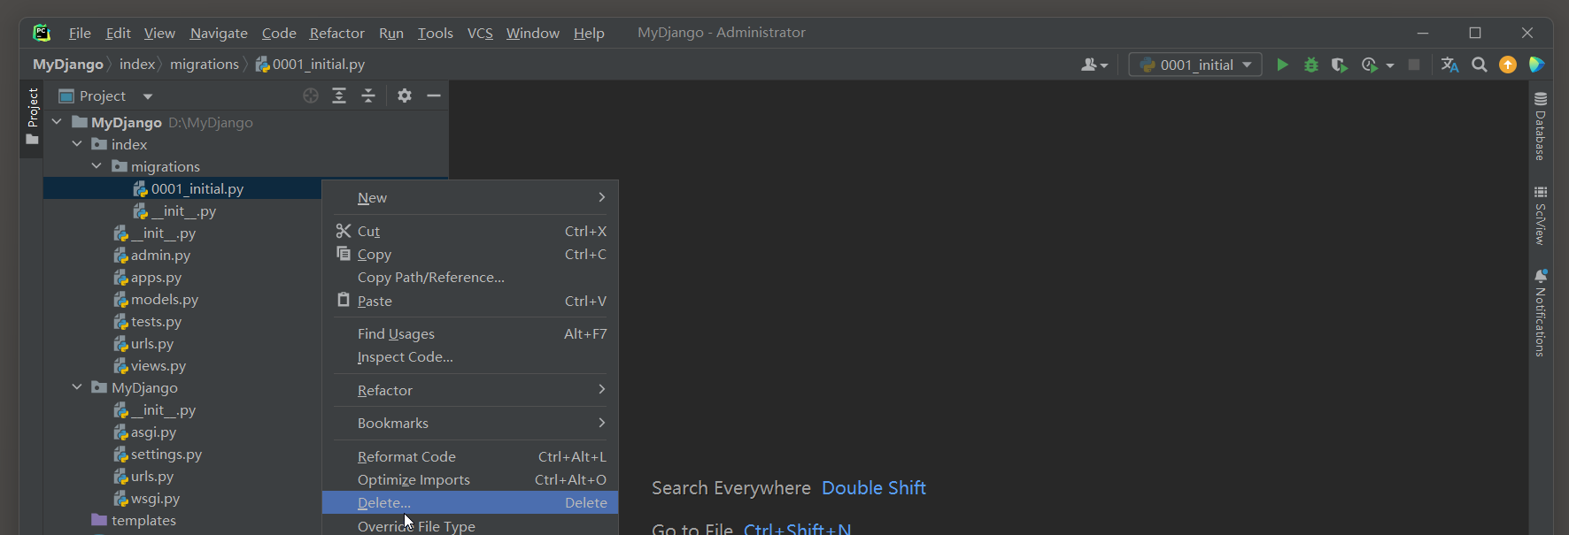Open the Navigate menu
This screenshot has width=1569, height=535.
(x=219, y=33)
